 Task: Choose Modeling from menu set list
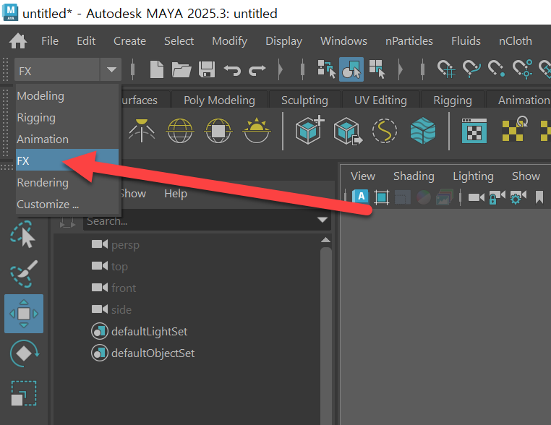67,96
